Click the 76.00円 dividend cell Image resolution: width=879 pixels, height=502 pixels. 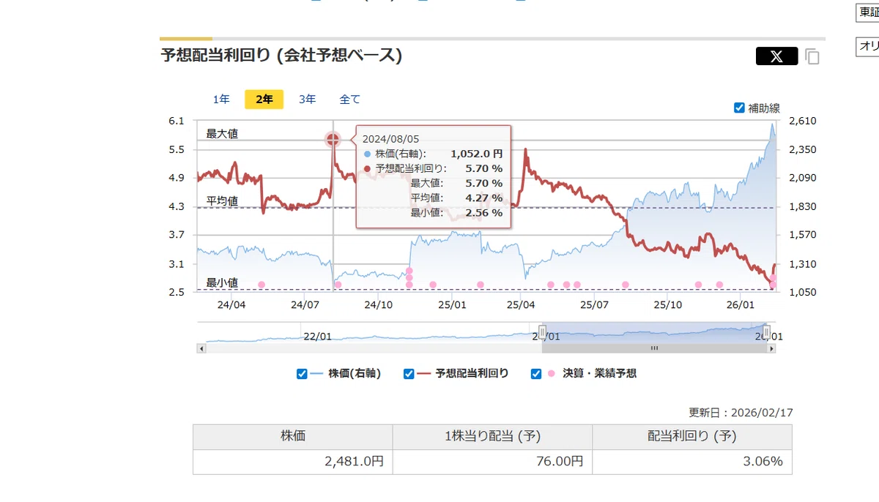point(492,462)
